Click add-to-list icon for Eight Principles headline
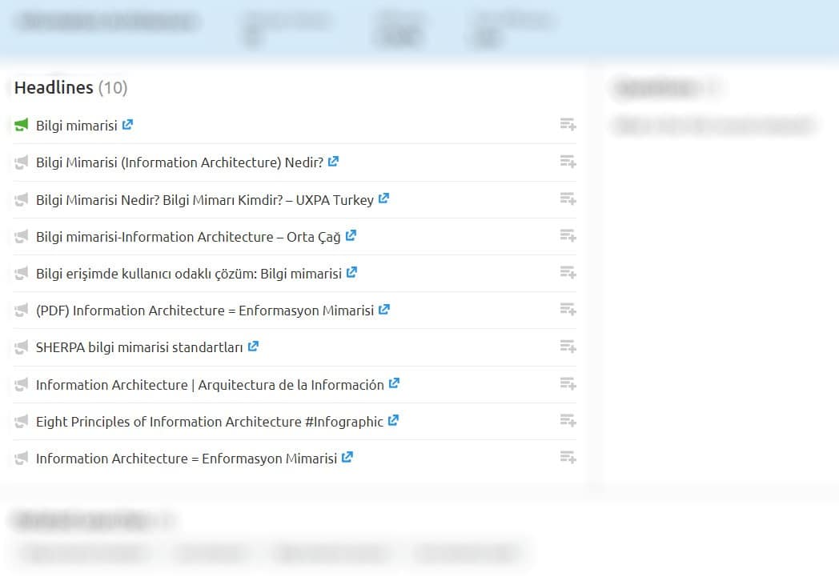 [x=568, y=420]
